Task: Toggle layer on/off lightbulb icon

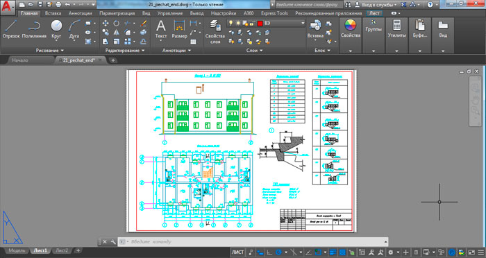Action: pos(231,23)
